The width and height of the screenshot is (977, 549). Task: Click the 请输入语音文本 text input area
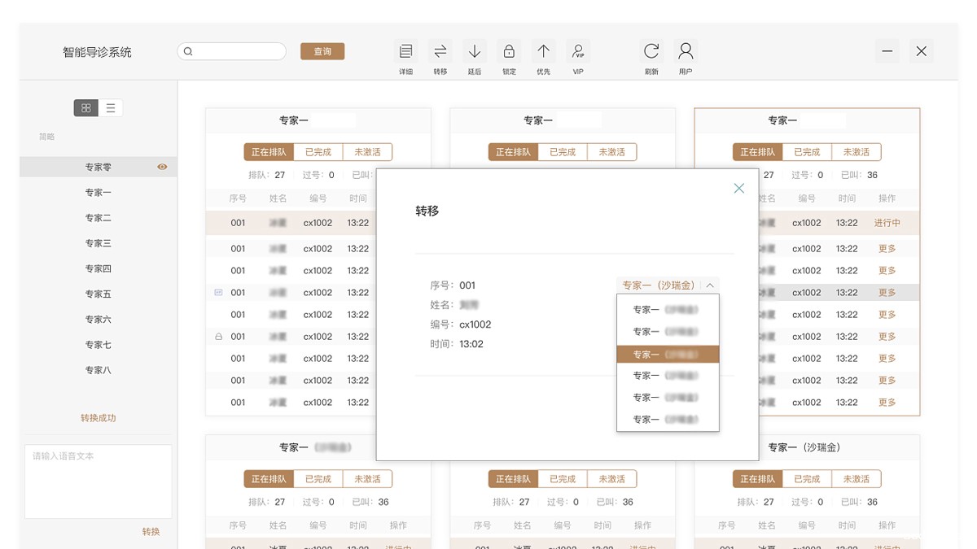click(98, 481)
